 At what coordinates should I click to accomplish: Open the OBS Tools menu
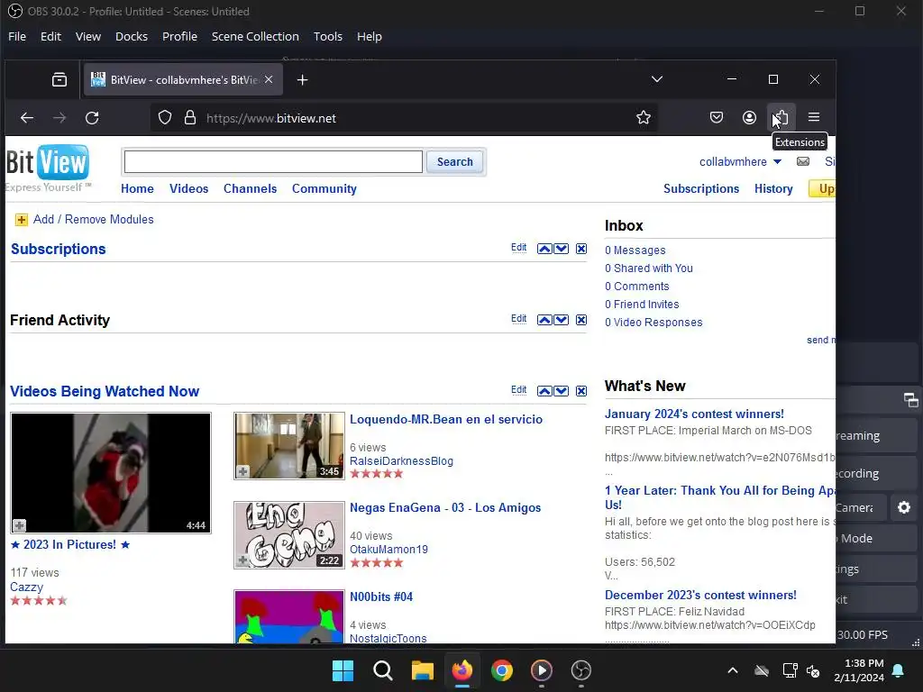[x=328, y=36]
